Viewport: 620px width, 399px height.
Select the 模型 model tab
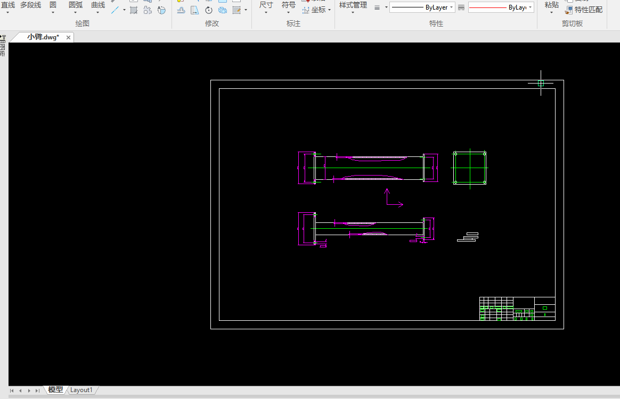55,390
